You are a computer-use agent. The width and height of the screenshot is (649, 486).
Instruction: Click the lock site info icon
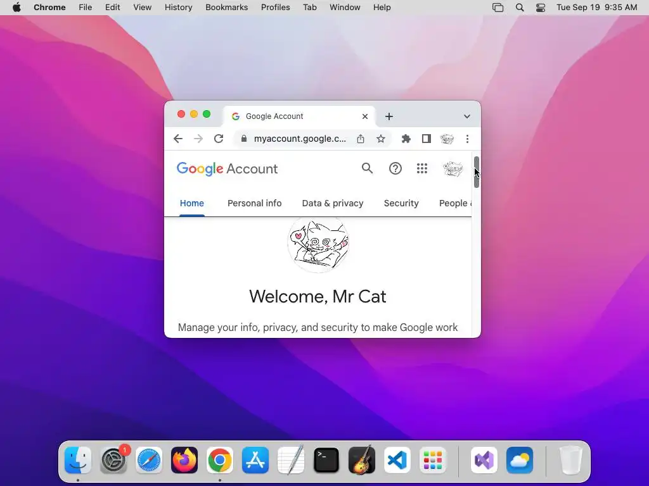point(244,139)
